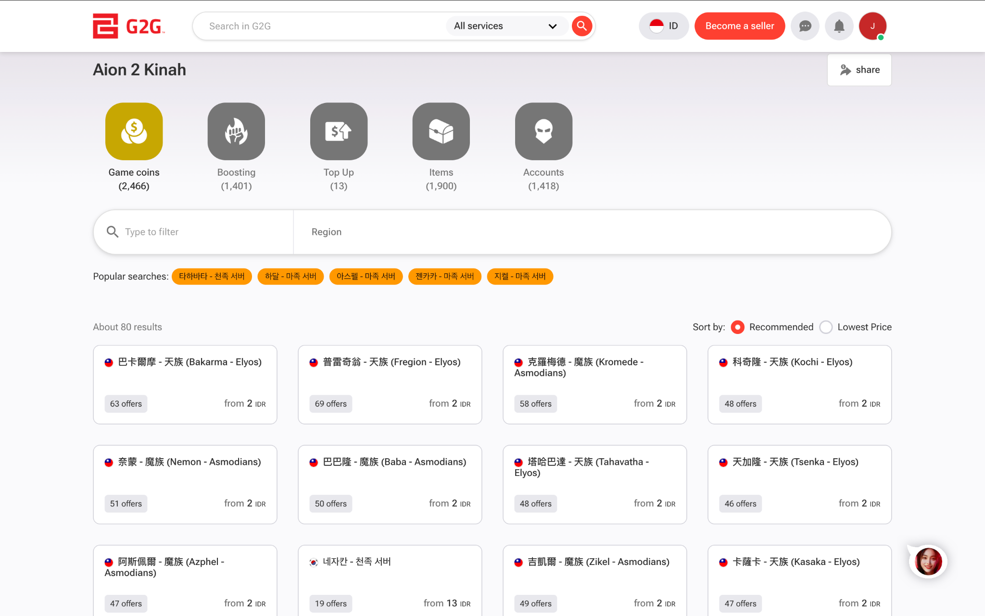Click the Aion 2 Kinah heading
Screen dimensions: 985x616
click(139, 70)
